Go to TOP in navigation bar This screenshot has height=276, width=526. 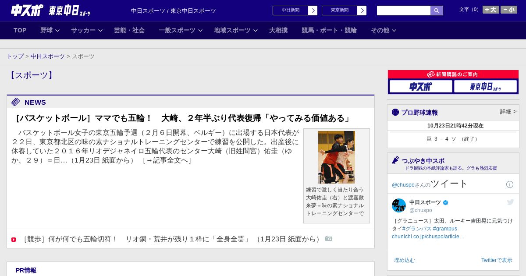pos(20,30)
